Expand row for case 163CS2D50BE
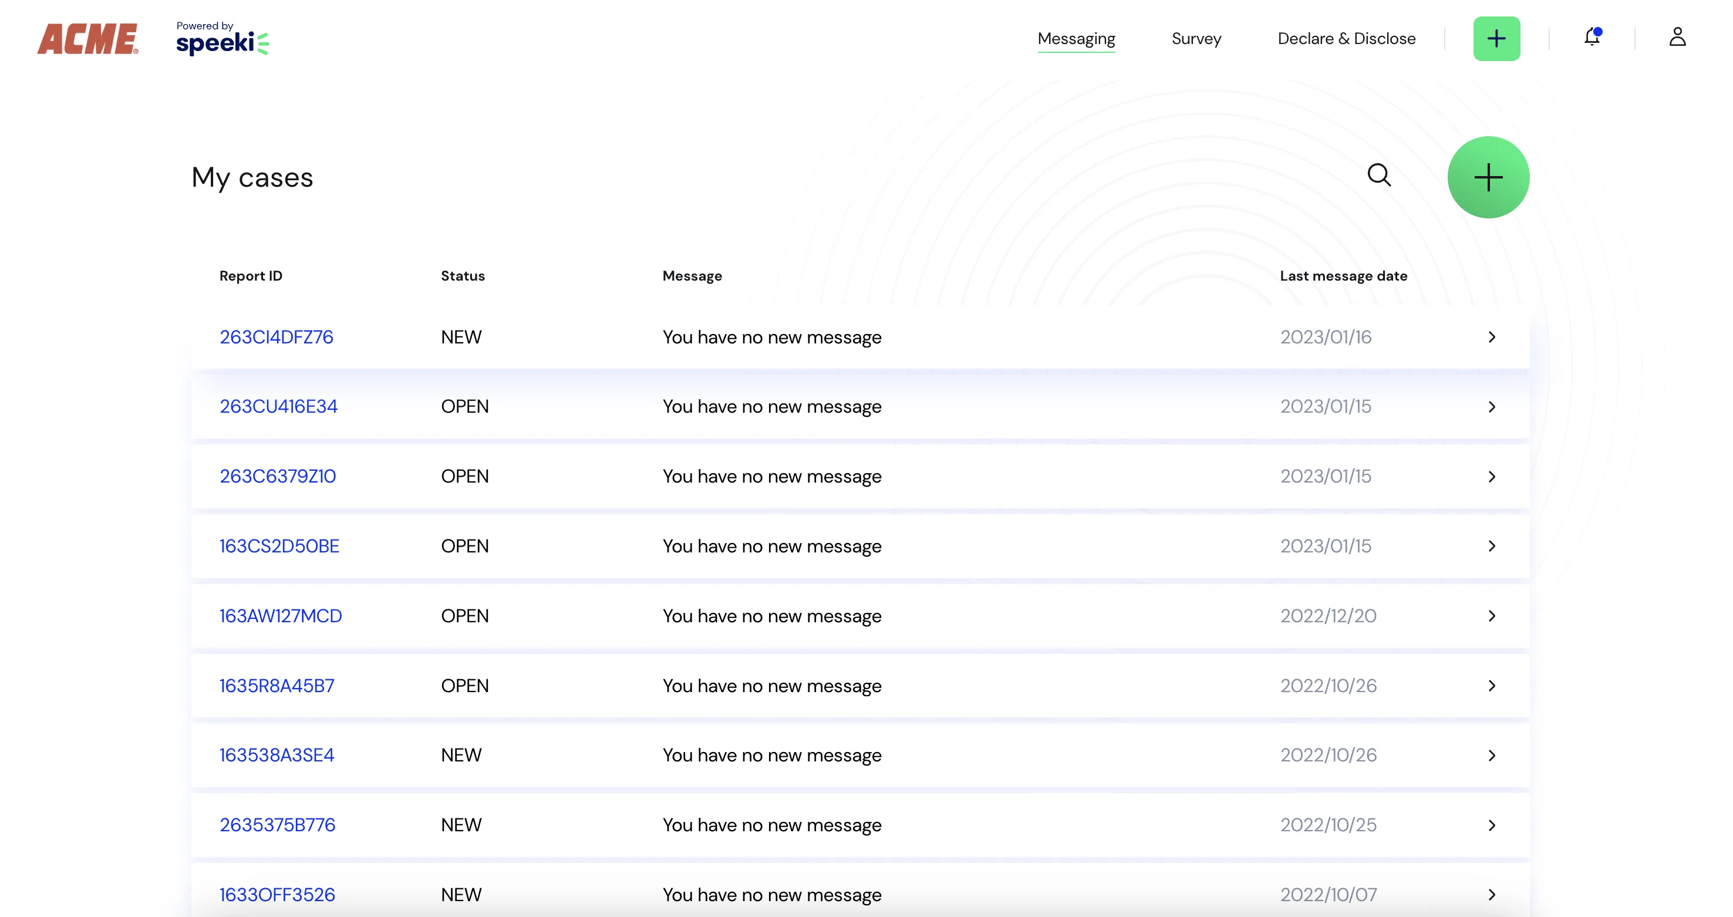This screenshot has width=1733, height=917. point(1490,545)
